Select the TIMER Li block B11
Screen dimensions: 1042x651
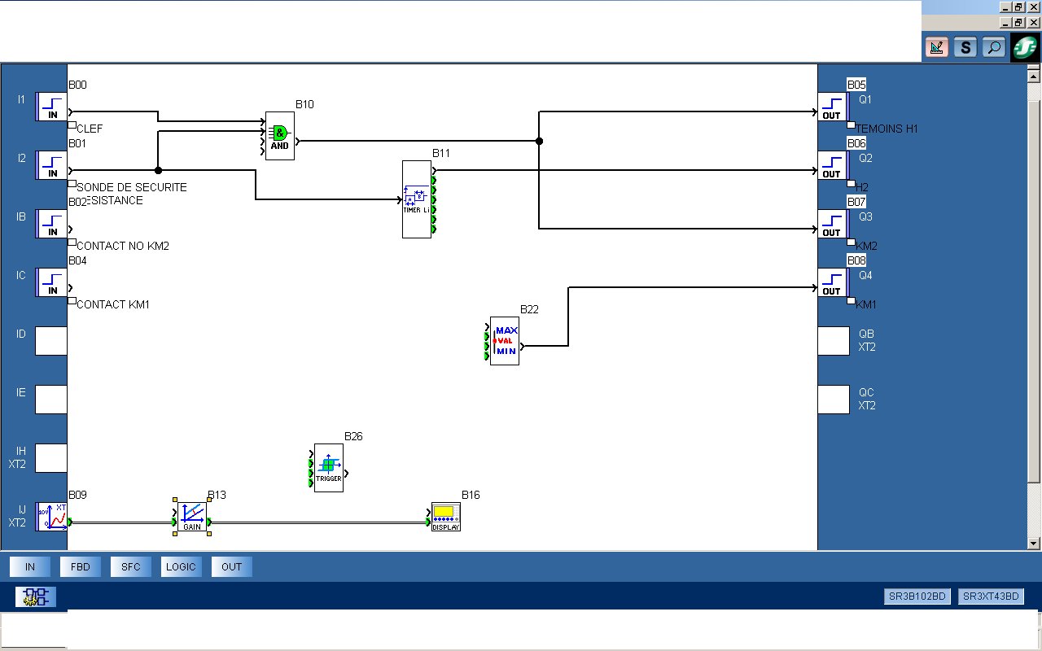pos(417,199)
